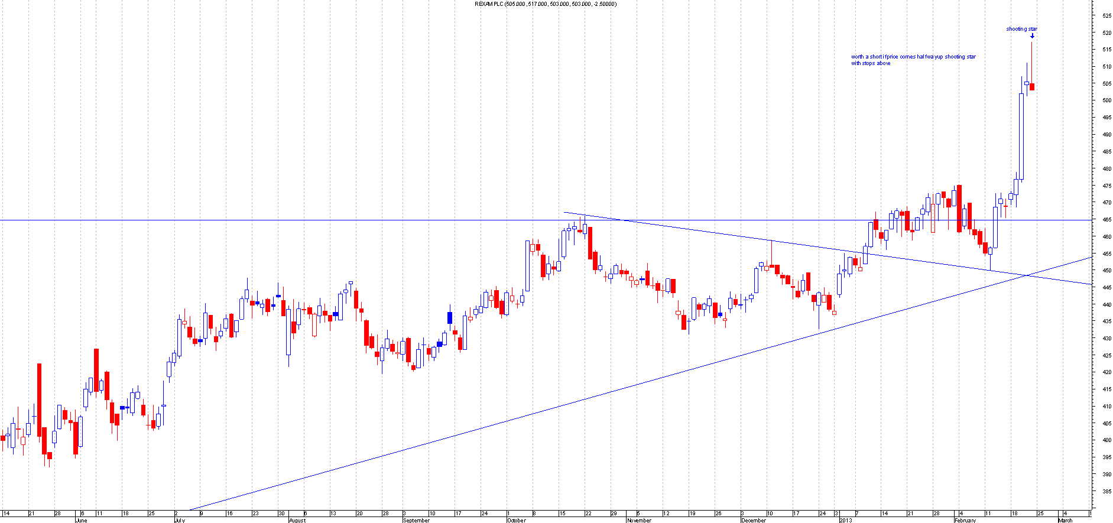Image resolution: width=1113 pixels, height=523 pixels.
Task: Select the July label on the date axis
Action: 179,521
